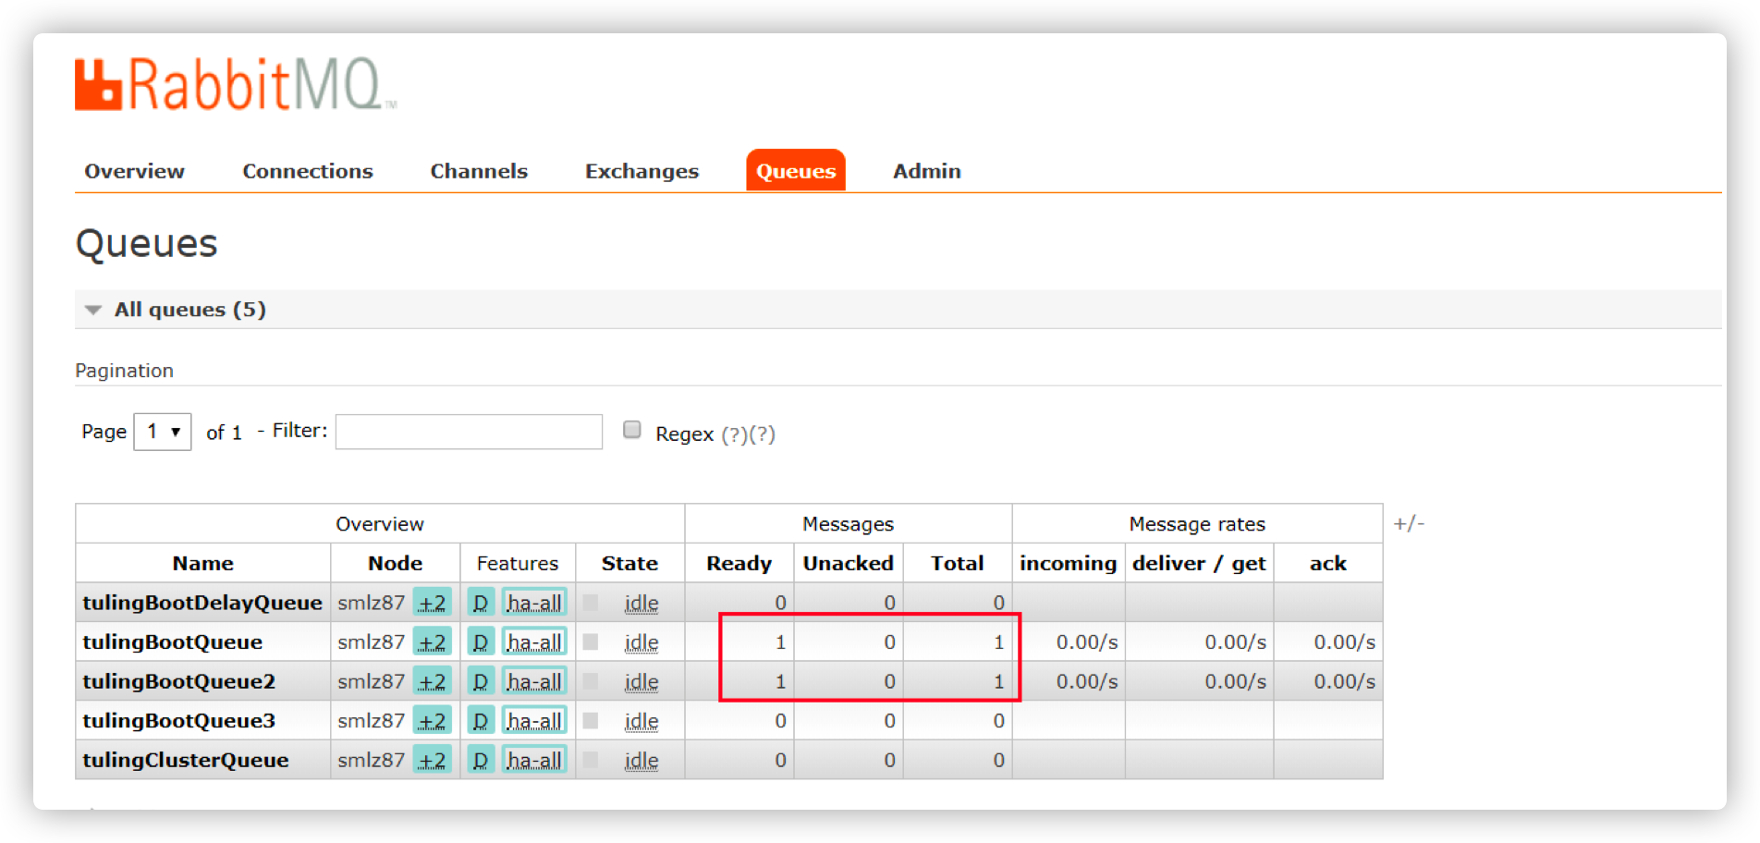Click the queue Filter input field

469,432
